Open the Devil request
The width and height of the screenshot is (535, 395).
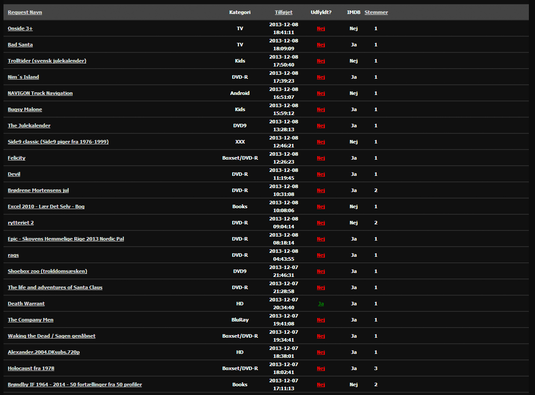point(14,174)
